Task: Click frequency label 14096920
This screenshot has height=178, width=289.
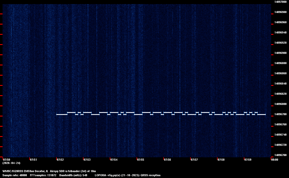Action: click(281, 43)
